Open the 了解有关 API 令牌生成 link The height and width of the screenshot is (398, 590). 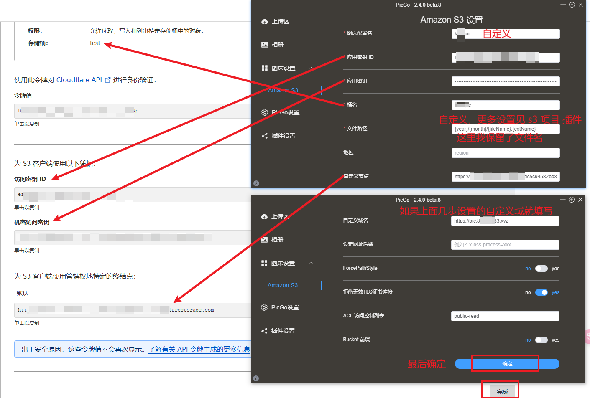click(199, 349)
